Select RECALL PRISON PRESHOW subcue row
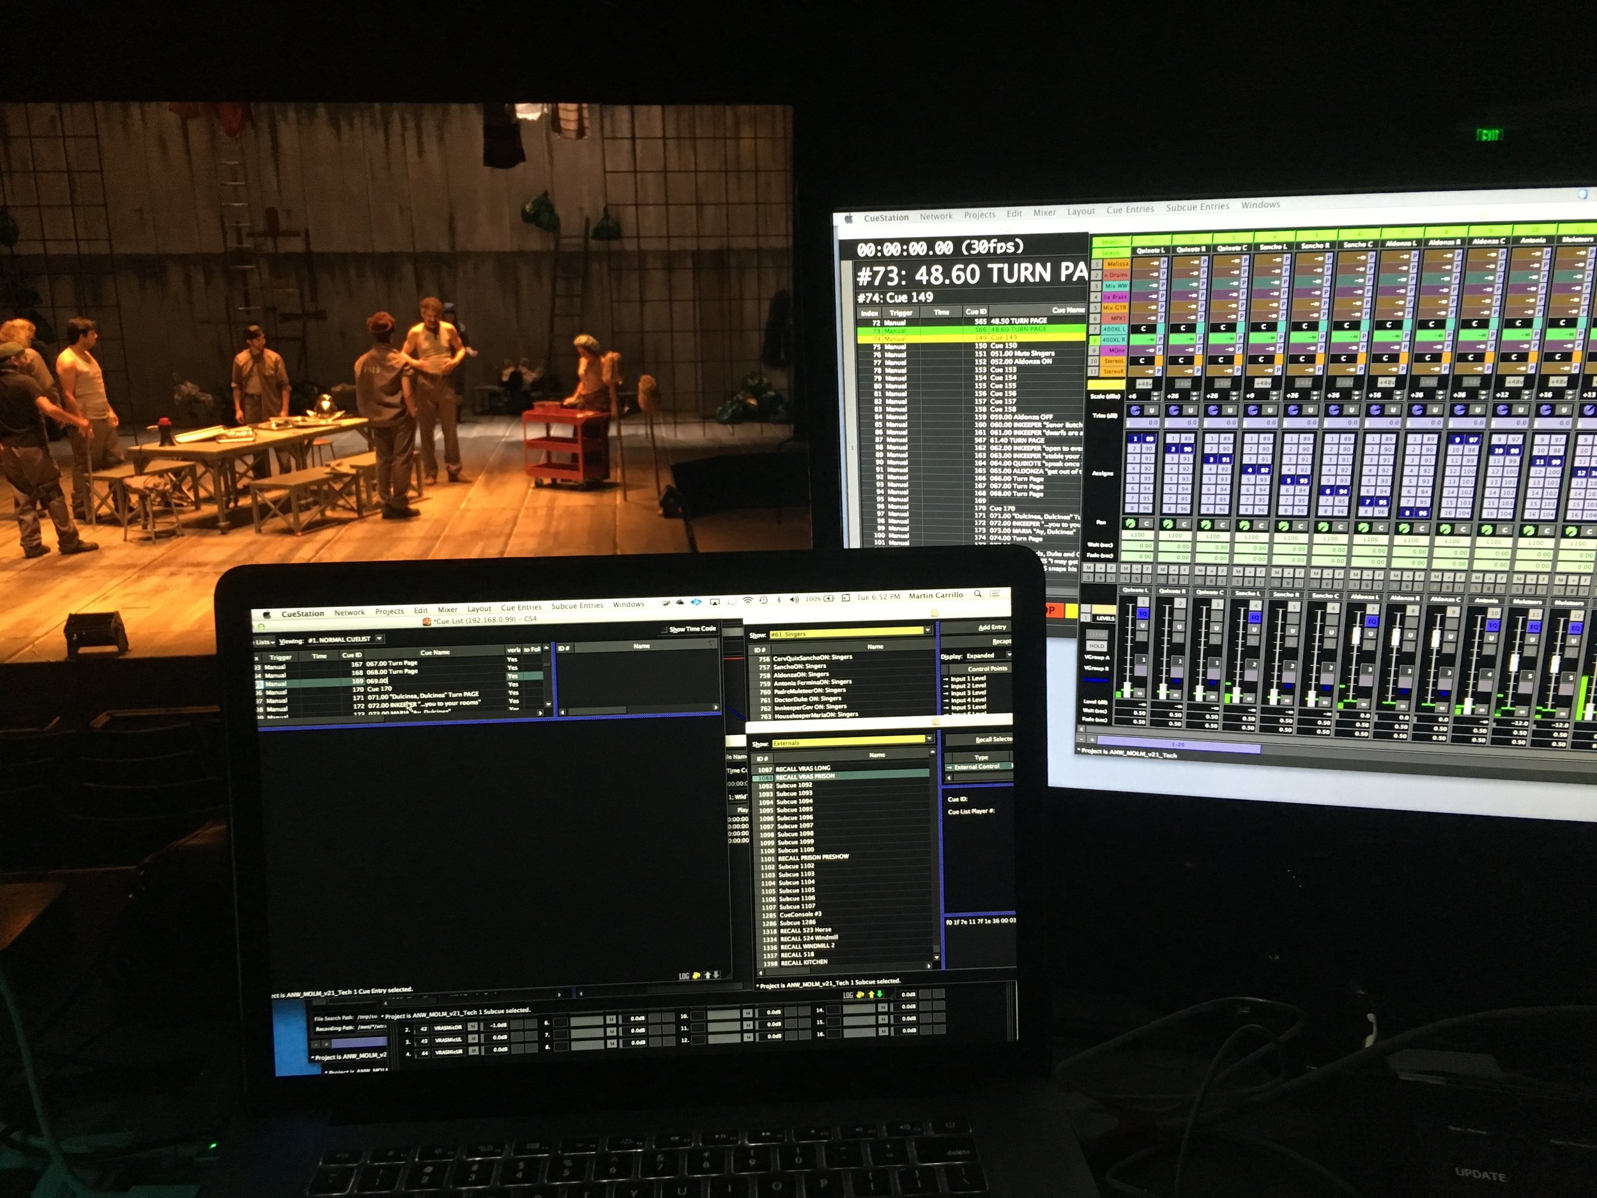The width and height of the screenshot is (1597, 1198). click(845, 857)
